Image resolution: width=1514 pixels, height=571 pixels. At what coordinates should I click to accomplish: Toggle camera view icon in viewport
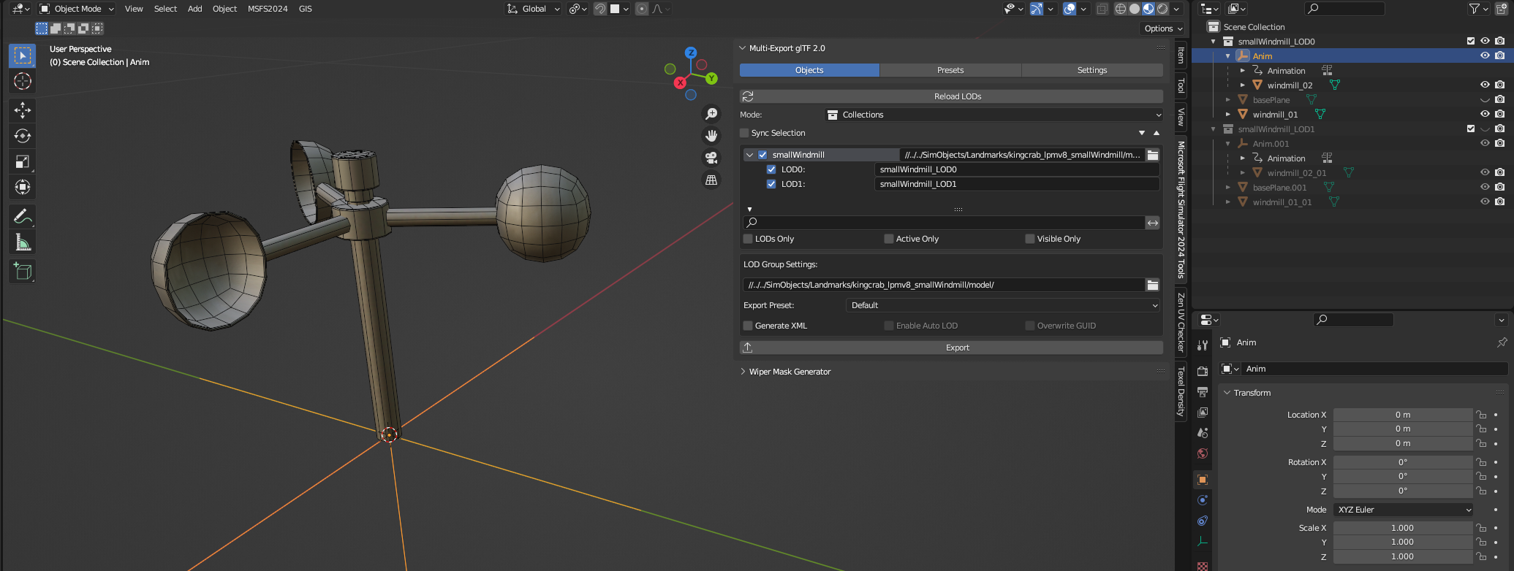click(x=711, y=158)
